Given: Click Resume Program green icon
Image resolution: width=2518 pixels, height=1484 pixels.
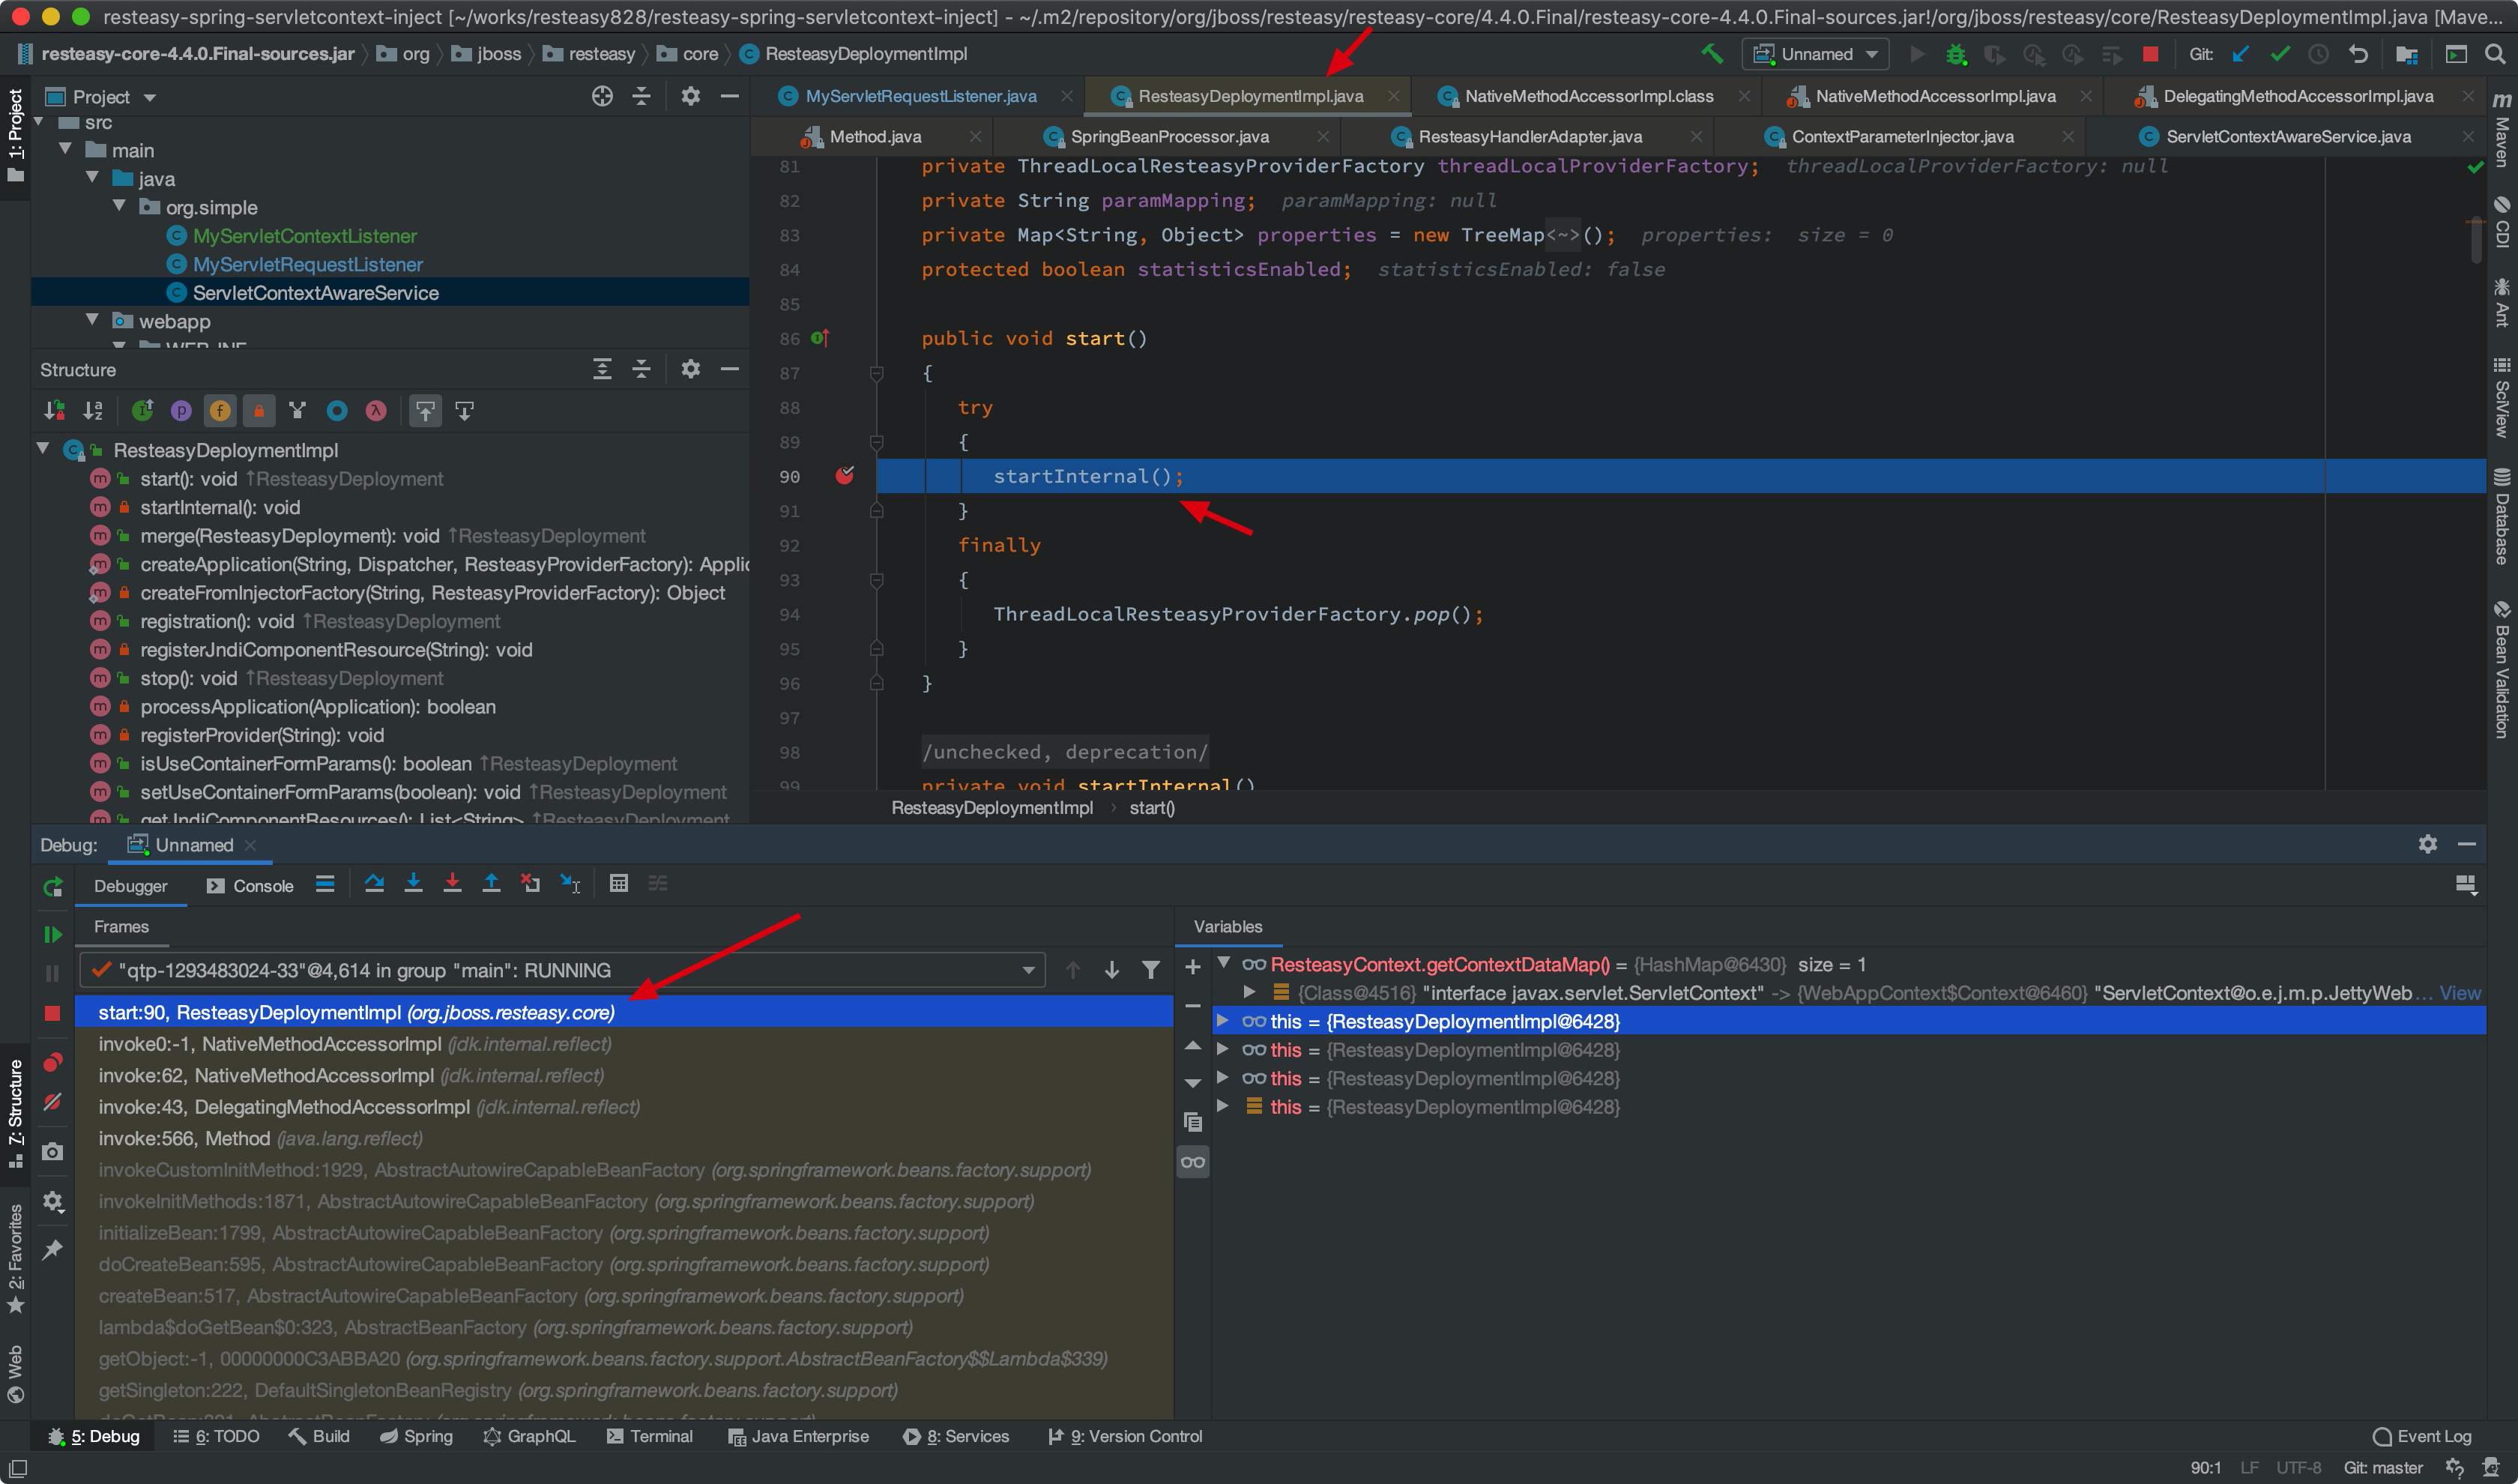Looking at the screenshot, I should 53,934.
